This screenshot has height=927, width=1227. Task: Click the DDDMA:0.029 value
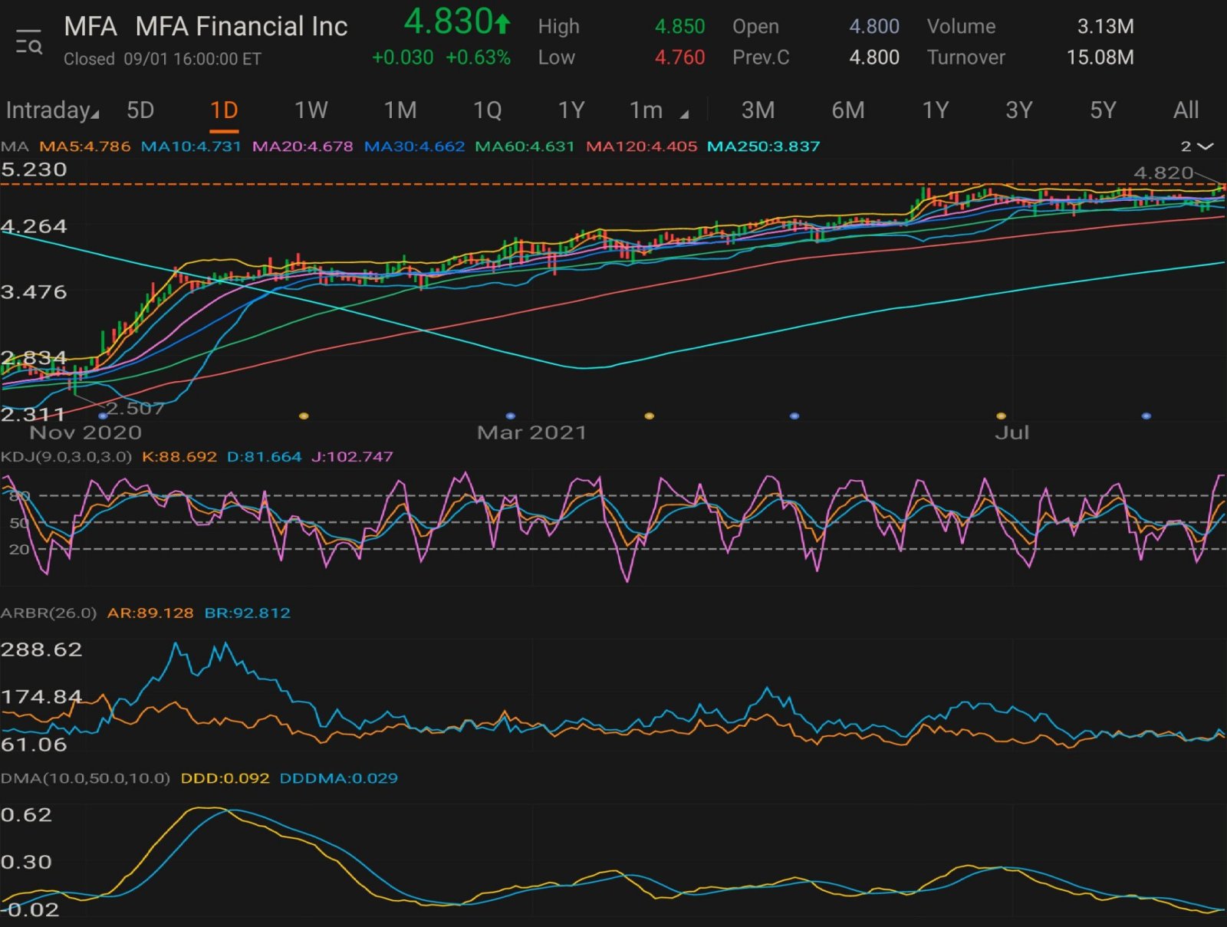click(x=338, y=777)
